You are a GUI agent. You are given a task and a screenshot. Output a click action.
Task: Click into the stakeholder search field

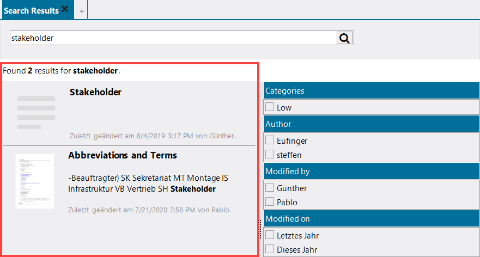coord(173,38)
